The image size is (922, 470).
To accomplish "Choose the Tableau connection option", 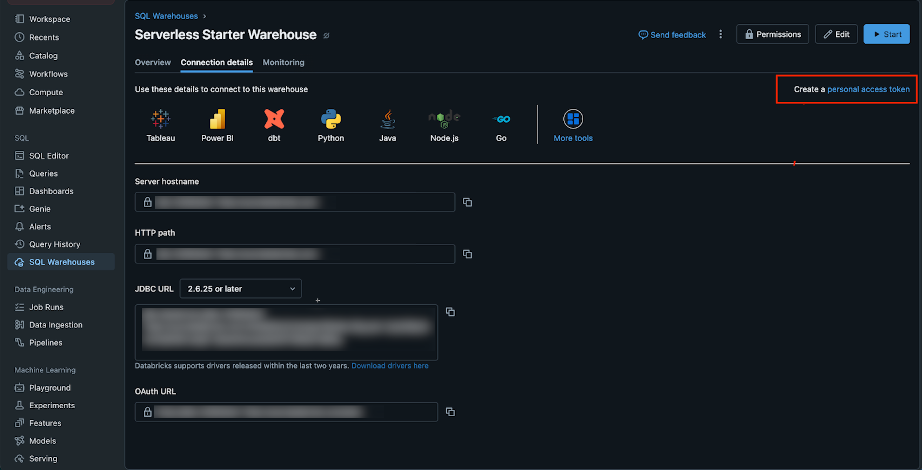I will [160, 125].
